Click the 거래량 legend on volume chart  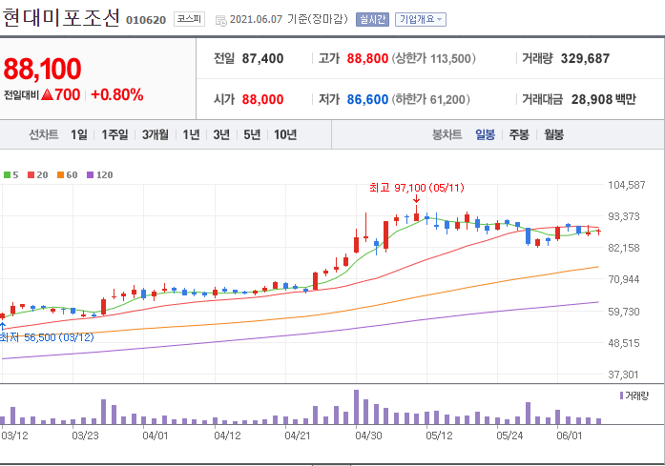pyautogui.click(x=634, y=395)
